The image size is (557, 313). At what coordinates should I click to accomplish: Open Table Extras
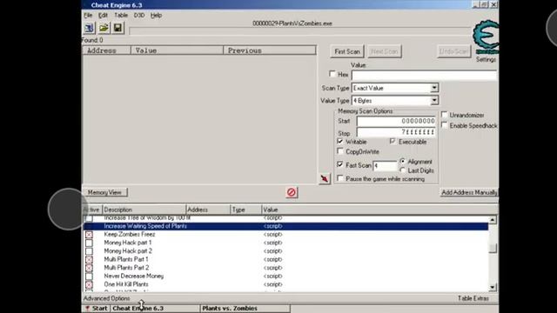tap(473, 298)
